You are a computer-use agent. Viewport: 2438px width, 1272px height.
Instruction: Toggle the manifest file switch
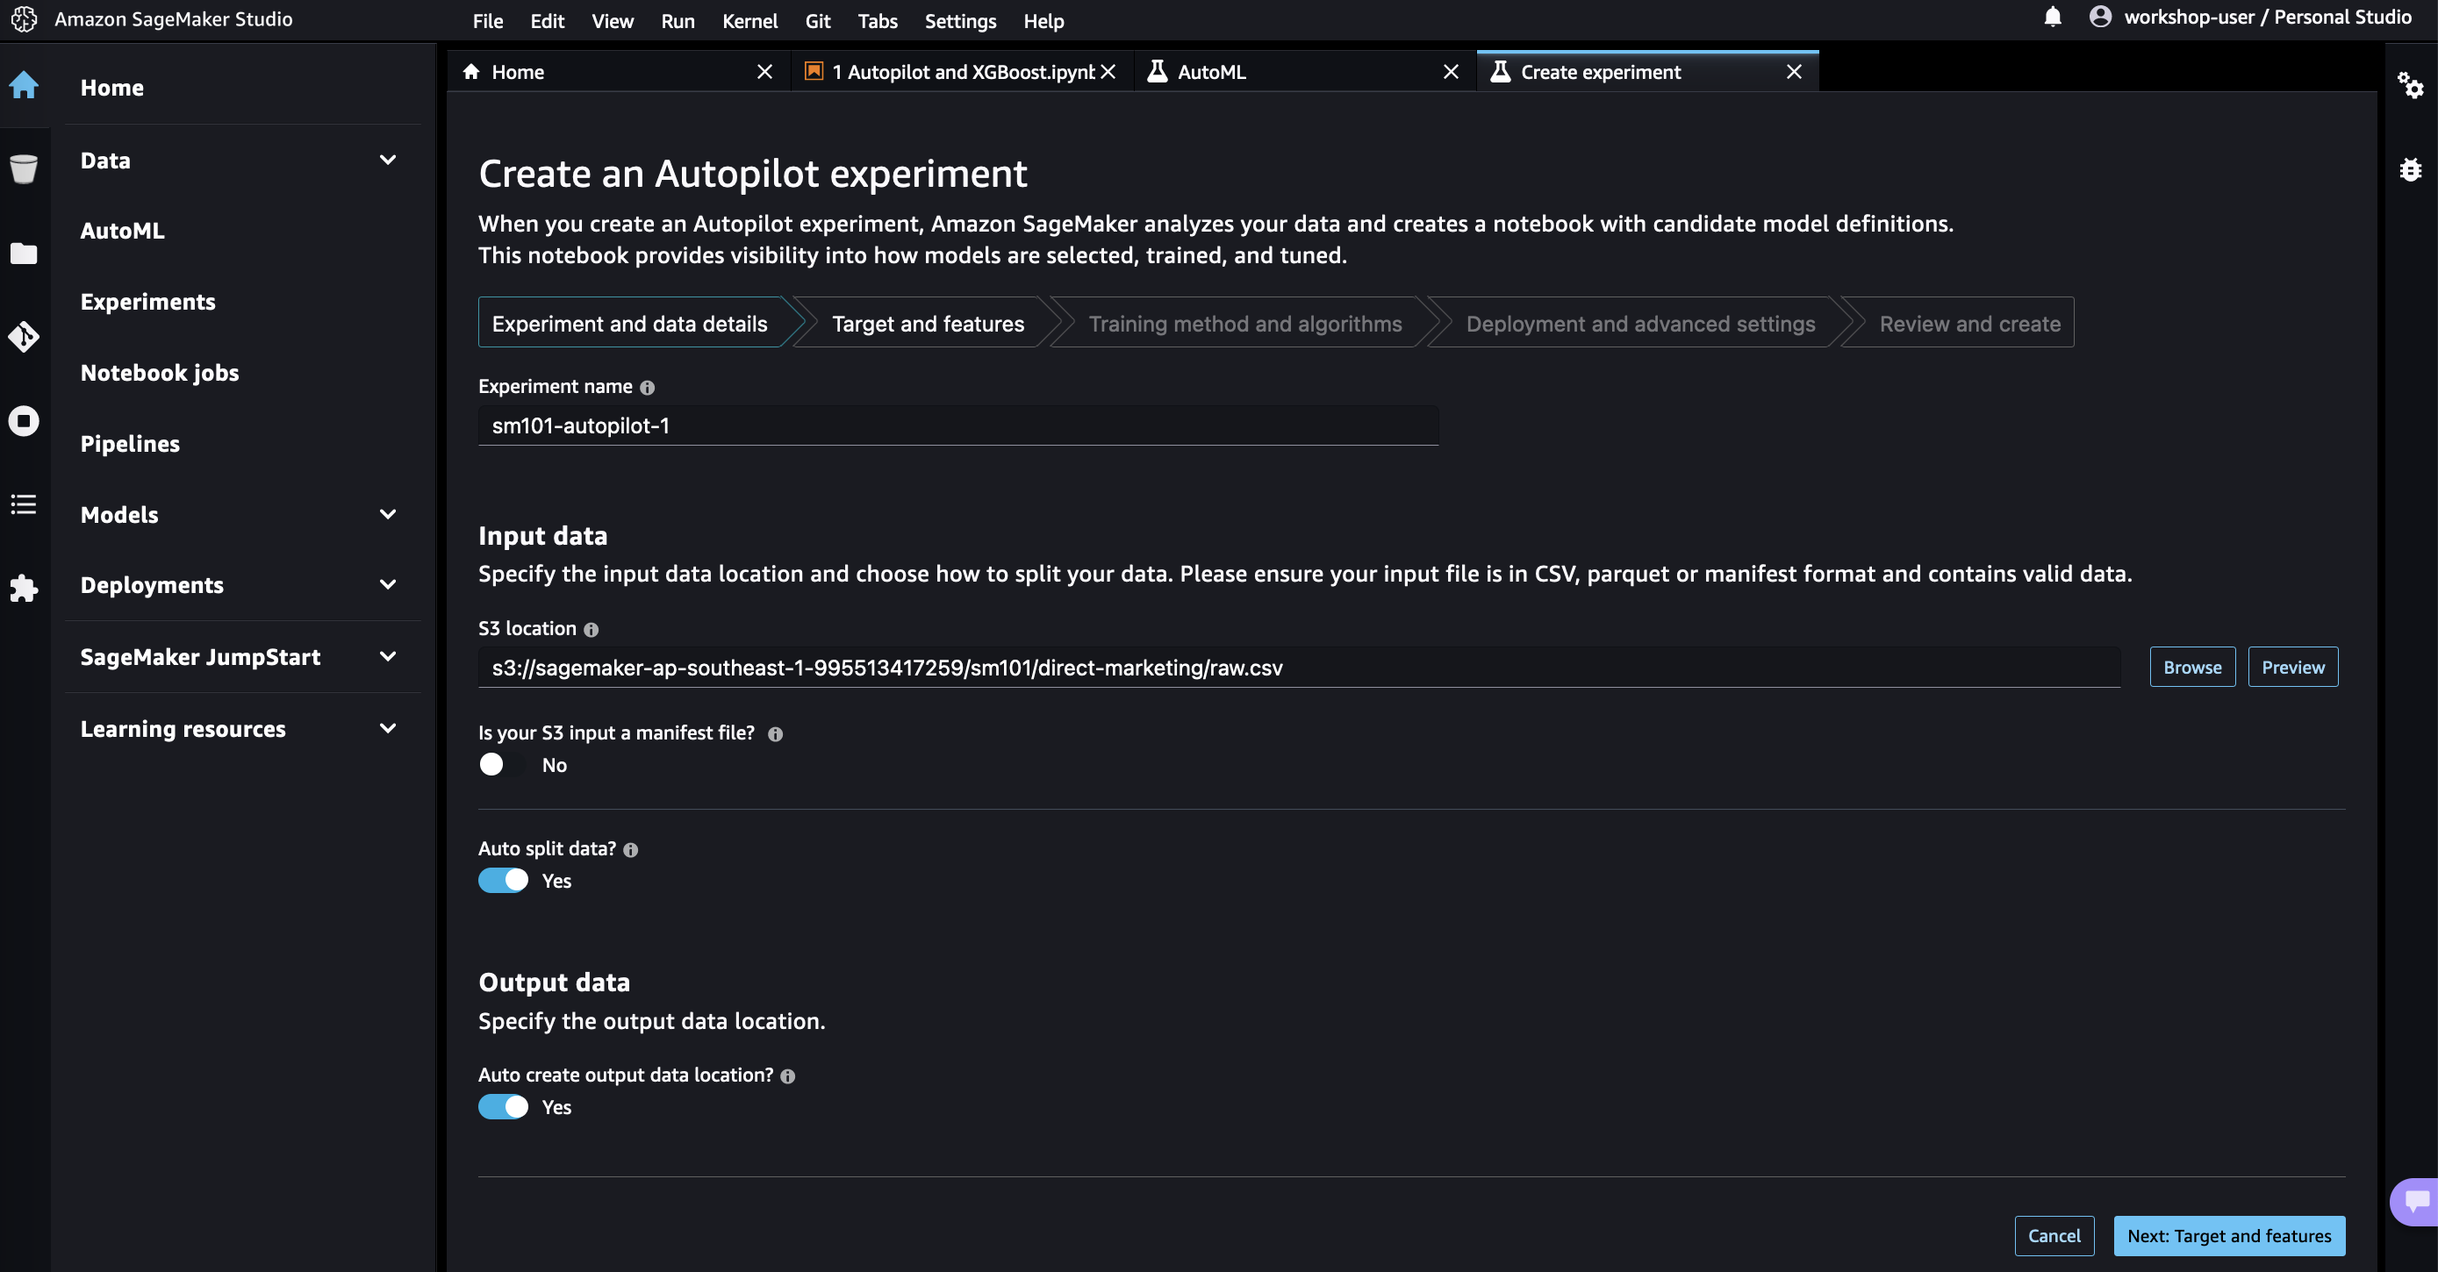click(503, 764)
